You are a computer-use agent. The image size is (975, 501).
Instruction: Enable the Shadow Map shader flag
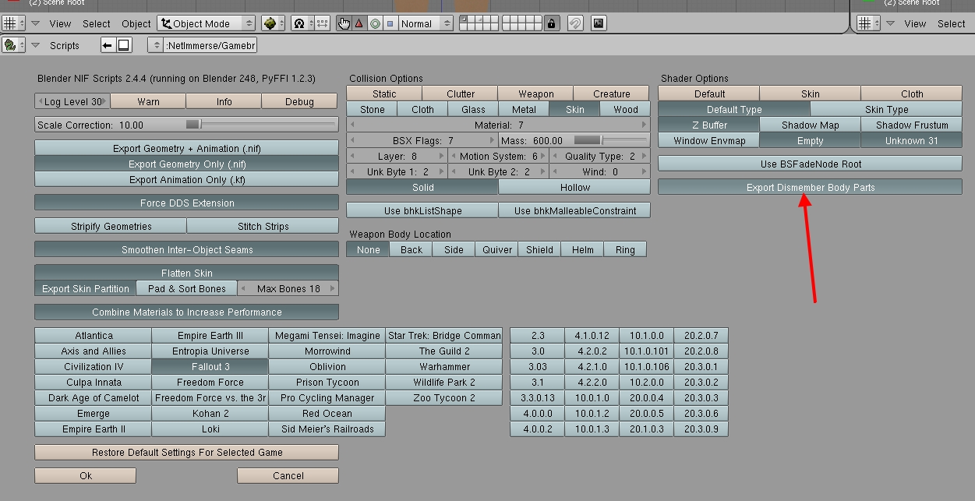coord(811,125)
